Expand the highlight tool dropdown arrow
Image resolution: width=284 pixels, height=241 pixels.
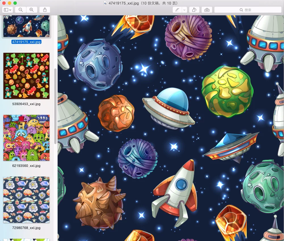click(x=184, y=10)
